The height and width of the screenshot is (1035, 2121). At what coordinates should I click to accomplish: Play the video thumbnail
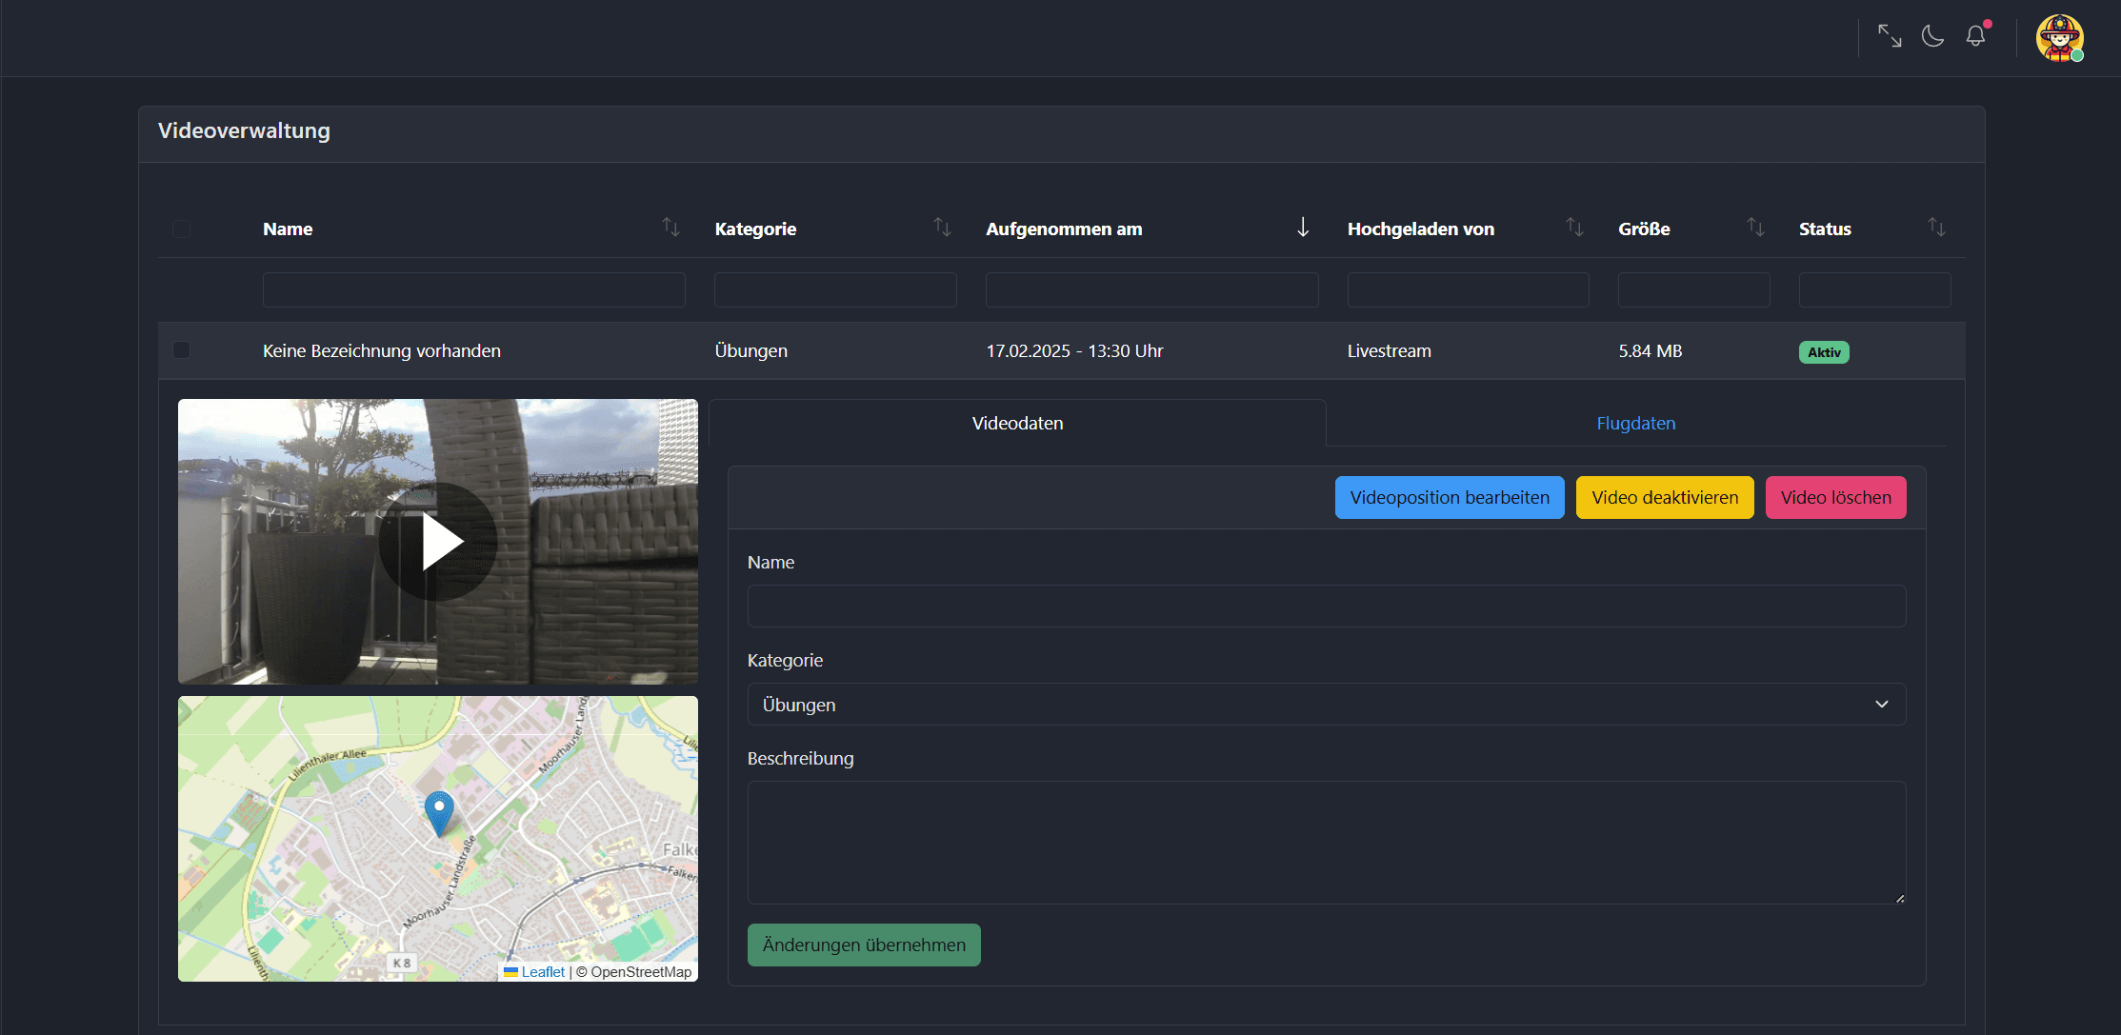click(x=438, y=542)
